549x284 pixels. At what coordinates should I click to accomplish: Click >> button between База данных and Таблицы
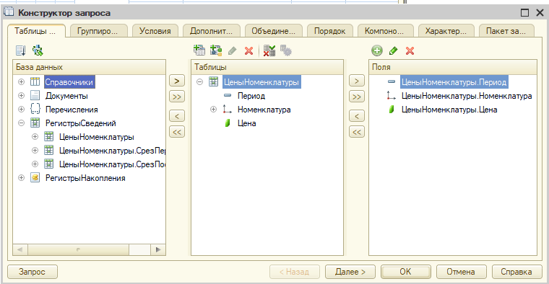coord(177,97)
